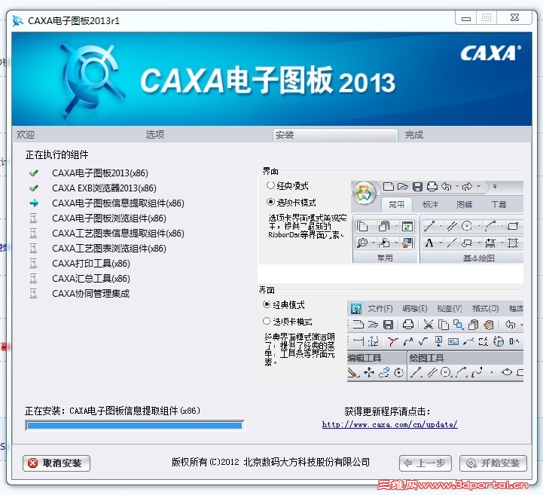Click the round application orb in the ribbon preview
Screen dimensions: 543x495
click(x=364, y=193)
